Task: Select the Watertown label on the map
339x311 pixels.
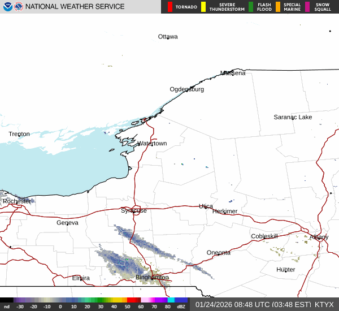Action: [152, 144]
